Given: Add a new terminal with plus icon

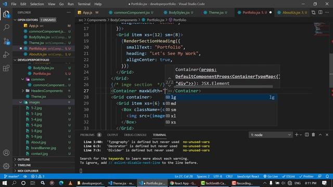Looking at the screenshot, I should click(x=297, y=135).
